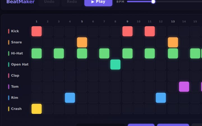Screen dimensions: 202x126
Task: Turn off Hi-Hat on step 3
Action: 59,53
